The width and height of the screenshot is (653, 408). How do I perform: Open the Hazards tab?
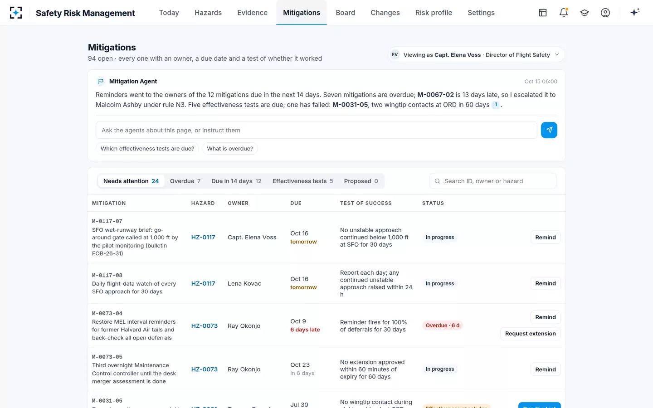pyautogui.click(x=208, y=13)
